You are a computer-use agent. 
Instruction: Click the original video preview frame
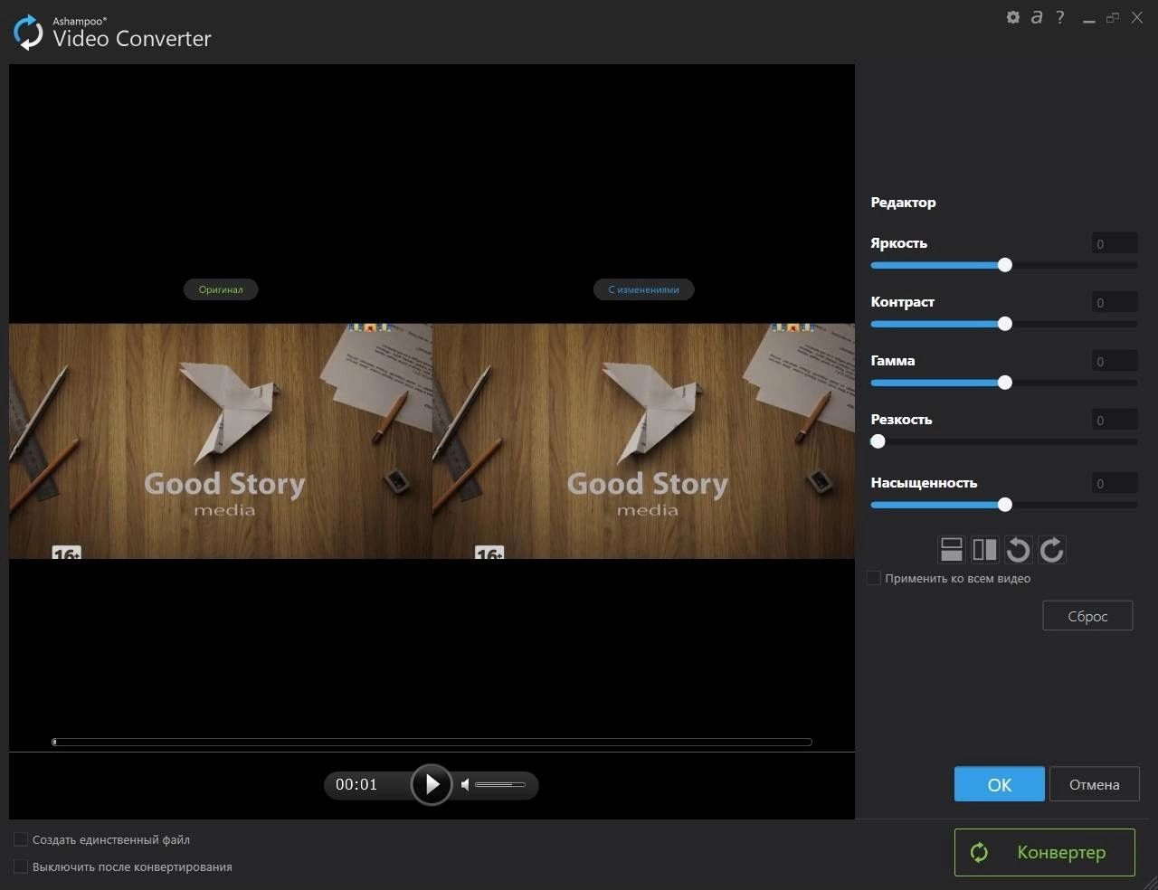[x=221, y=440]
